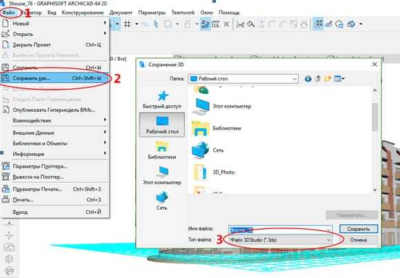Select Вывести на Плоттер... entry
The width and height of the screenshot is (400, 278).
point(54,177)
